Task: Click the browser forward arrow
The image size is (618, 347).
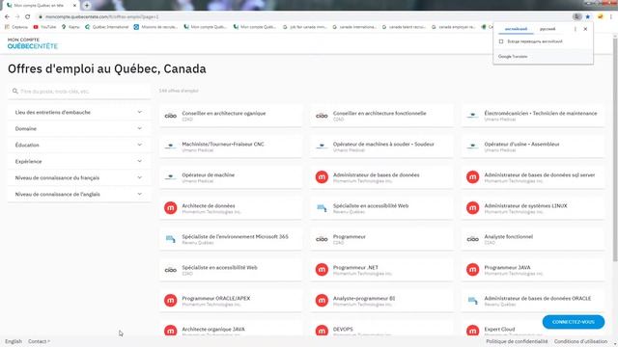Action: pyautogui.click(x=17, y=16)
